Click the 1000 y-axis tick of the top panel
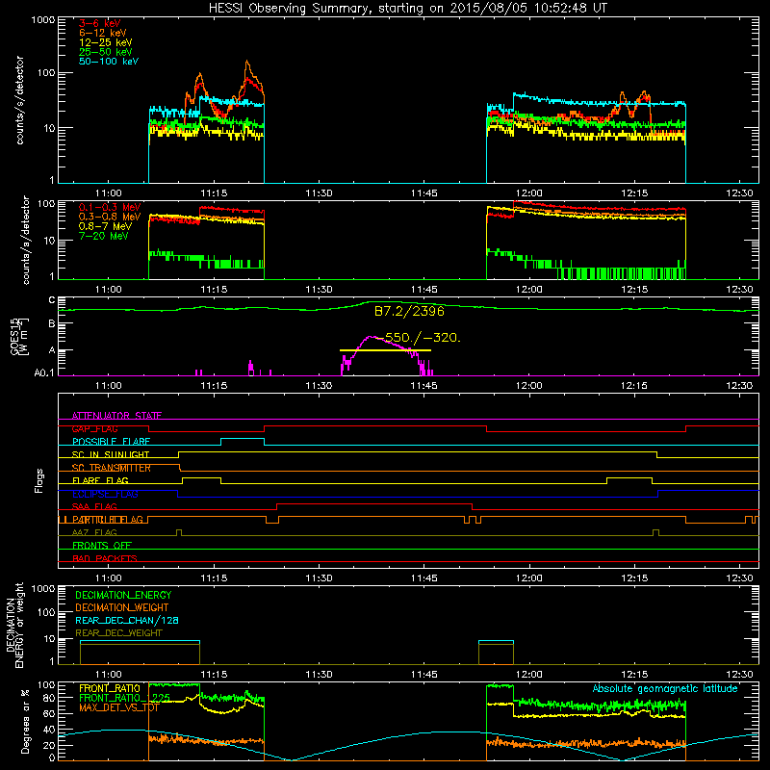This screenshot has height=770, width=770. click(42, 20)
